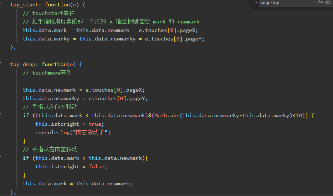The width and height of the screenshot is (333, 196).
Task: Expand the replace field chevron in find widget
Action: pyautogui.click(x=256, y=2)
